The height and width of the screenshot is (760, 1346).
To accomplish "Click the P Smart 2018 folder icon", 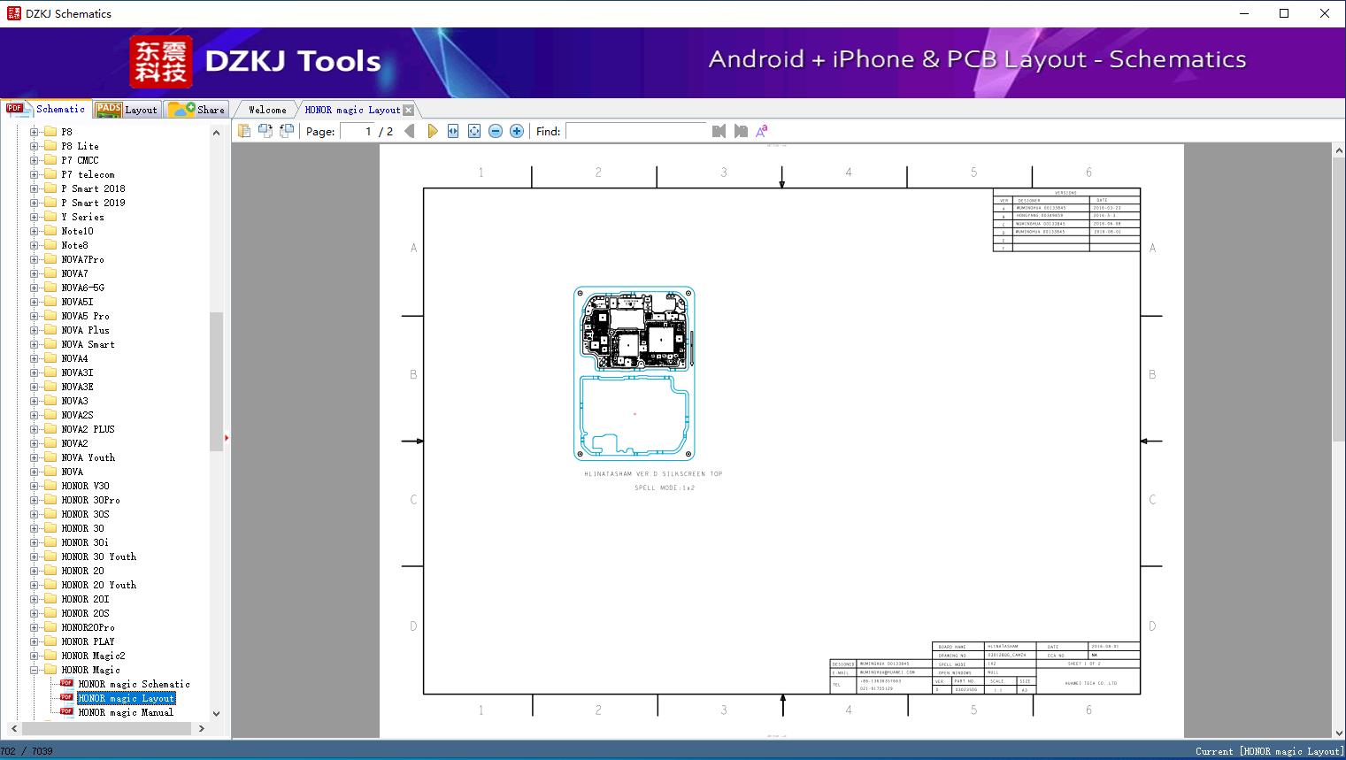I will [50, 188].
